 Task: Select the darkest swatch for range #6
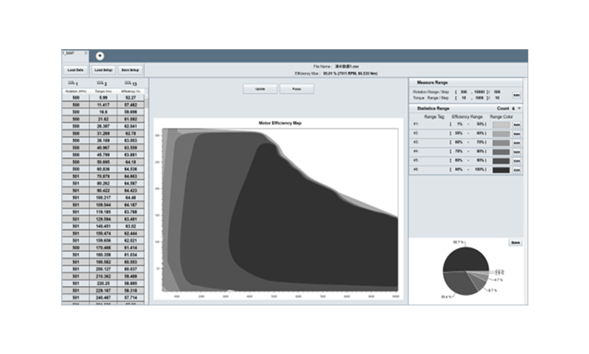[501, 170]
